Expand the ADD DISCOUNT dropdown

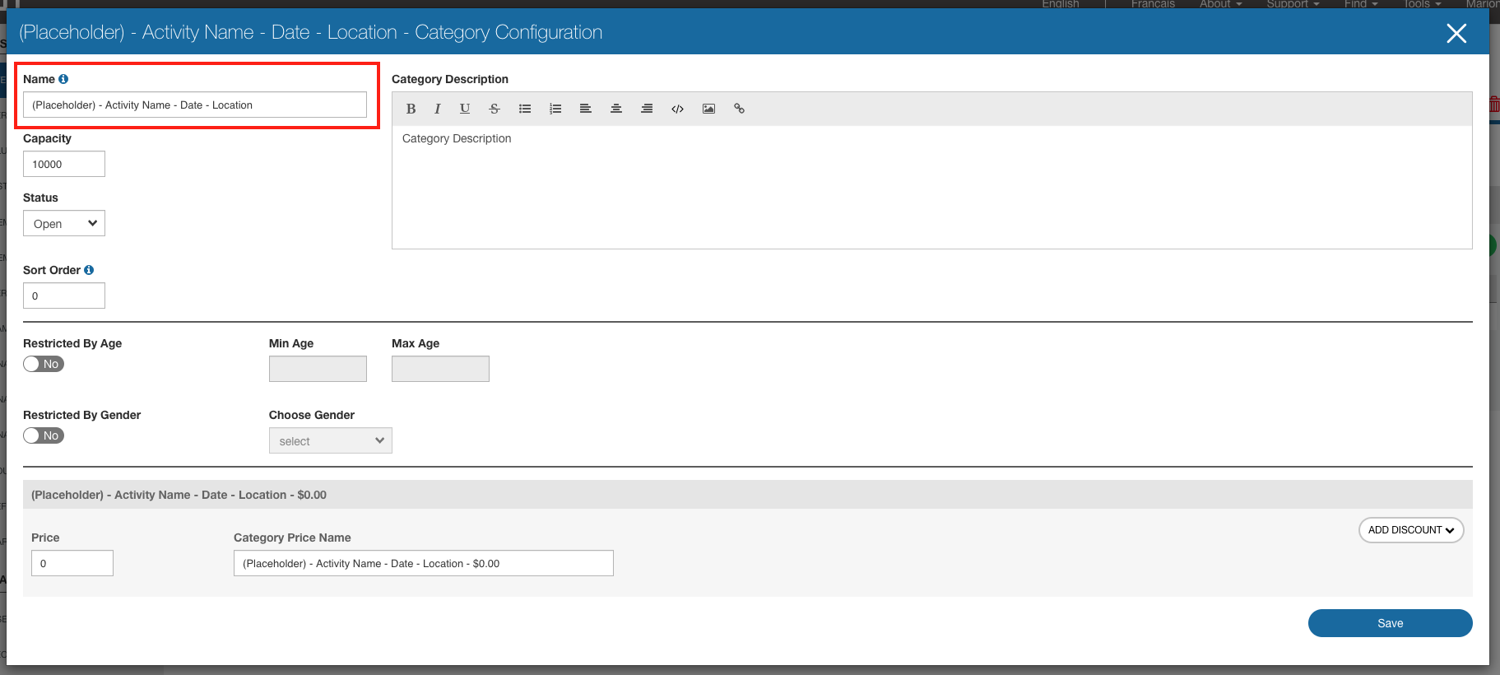(1410, 530)
